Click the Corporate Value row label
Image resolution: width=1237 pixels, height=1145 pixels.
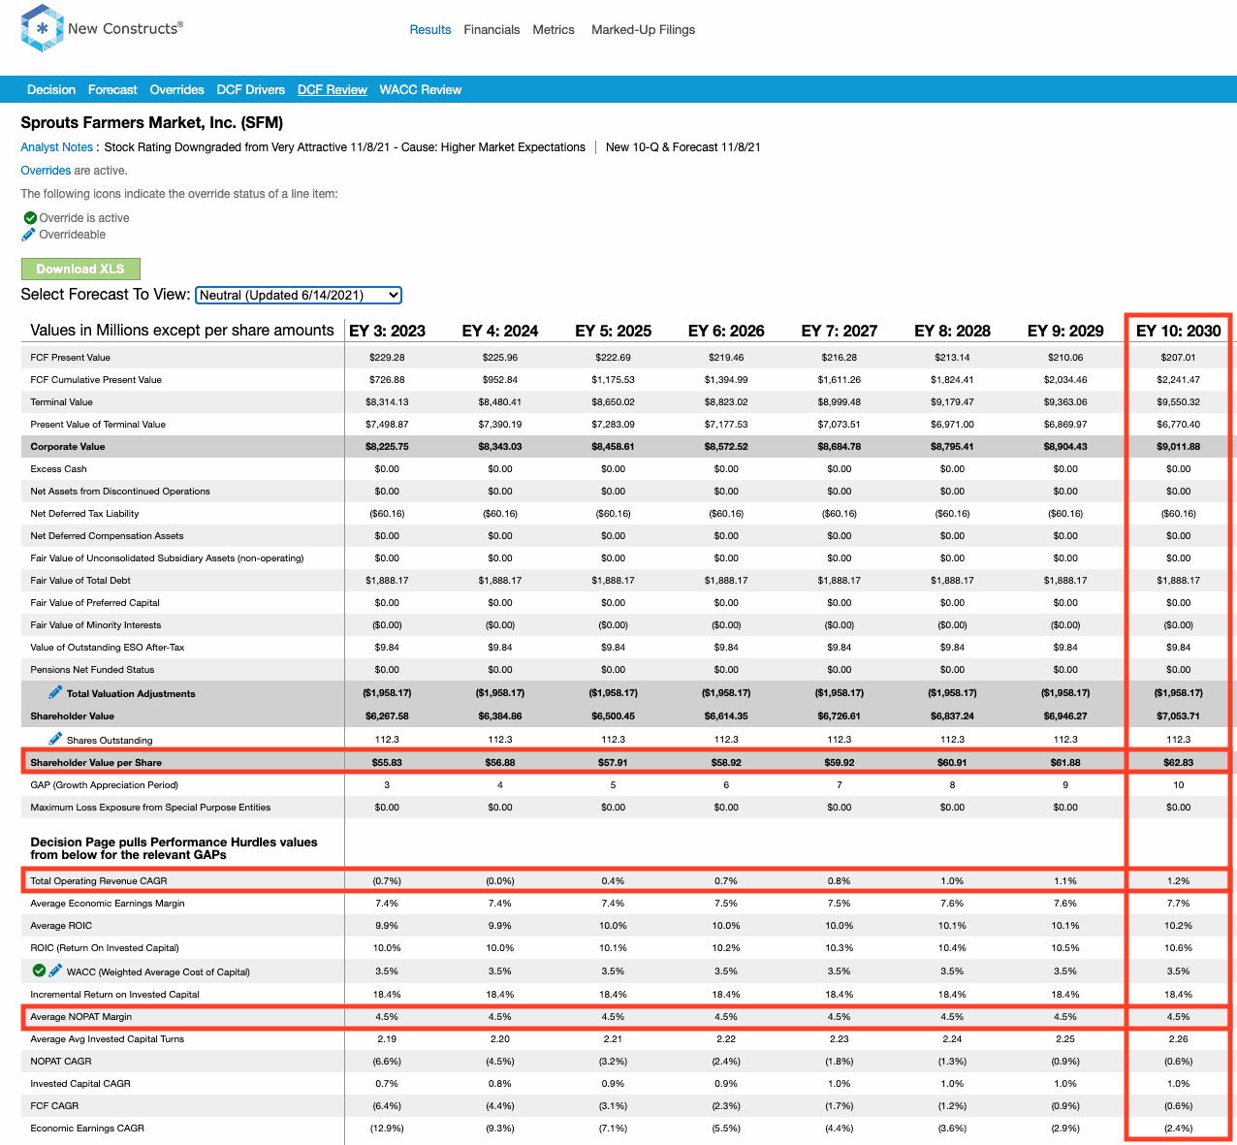pos(68,447)
